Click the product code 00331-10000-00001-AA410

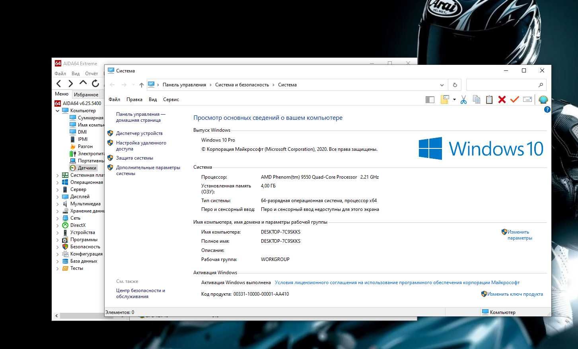tap(261, 294)
